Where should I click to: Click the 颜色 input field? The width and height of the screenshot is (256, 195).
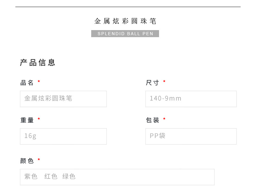coord(117,177)
